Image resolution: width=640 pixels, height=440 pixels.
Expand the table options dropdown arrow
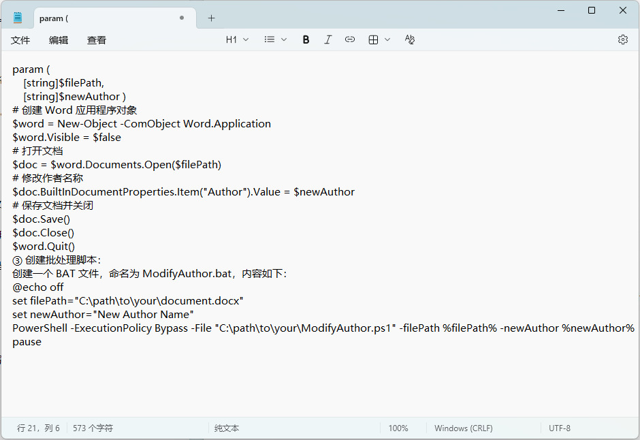pos(388,40)
